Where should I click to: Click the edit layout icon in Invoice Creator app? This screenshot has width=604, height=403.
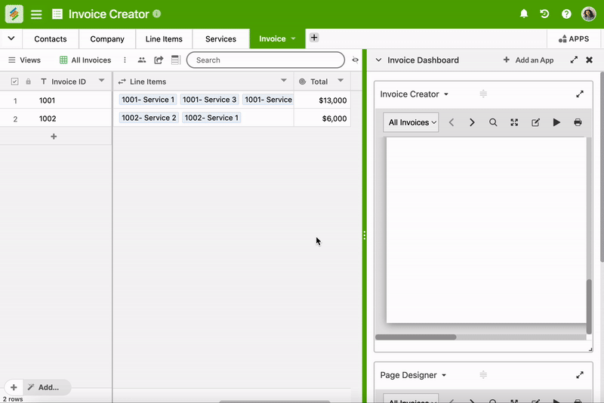[535, 122]
